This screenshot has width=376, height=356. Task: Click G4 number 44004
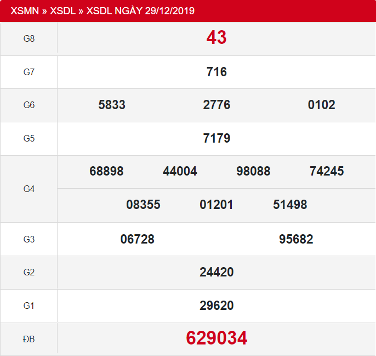180,172
